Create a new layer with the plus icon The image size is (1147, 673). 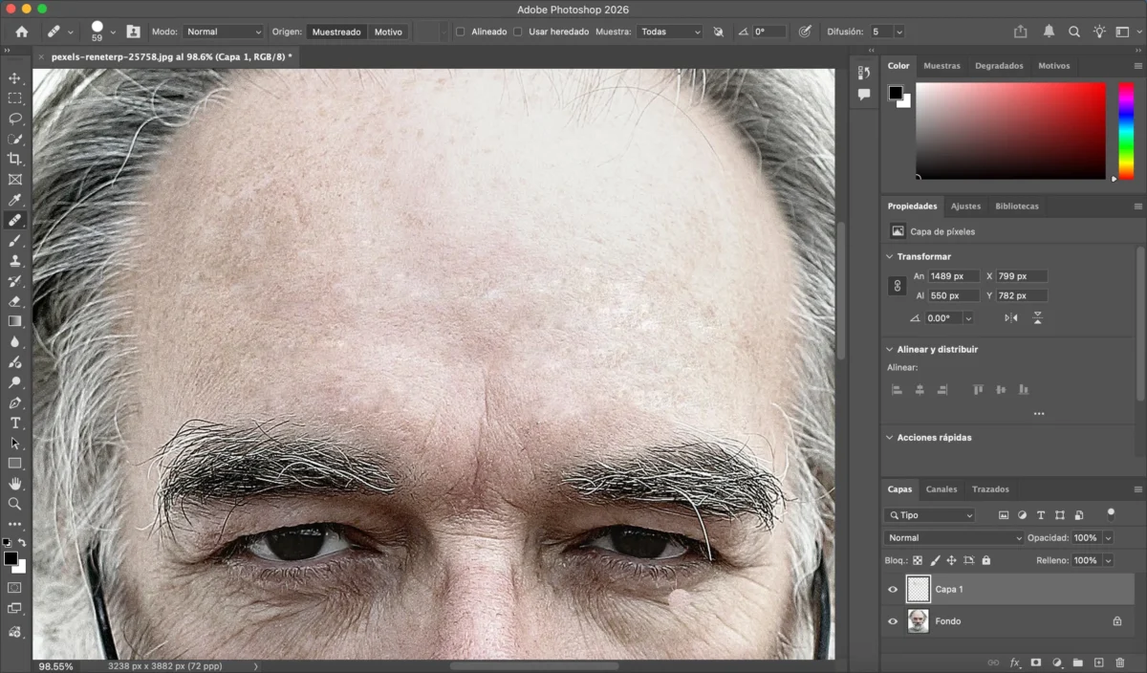point(1099,662)
